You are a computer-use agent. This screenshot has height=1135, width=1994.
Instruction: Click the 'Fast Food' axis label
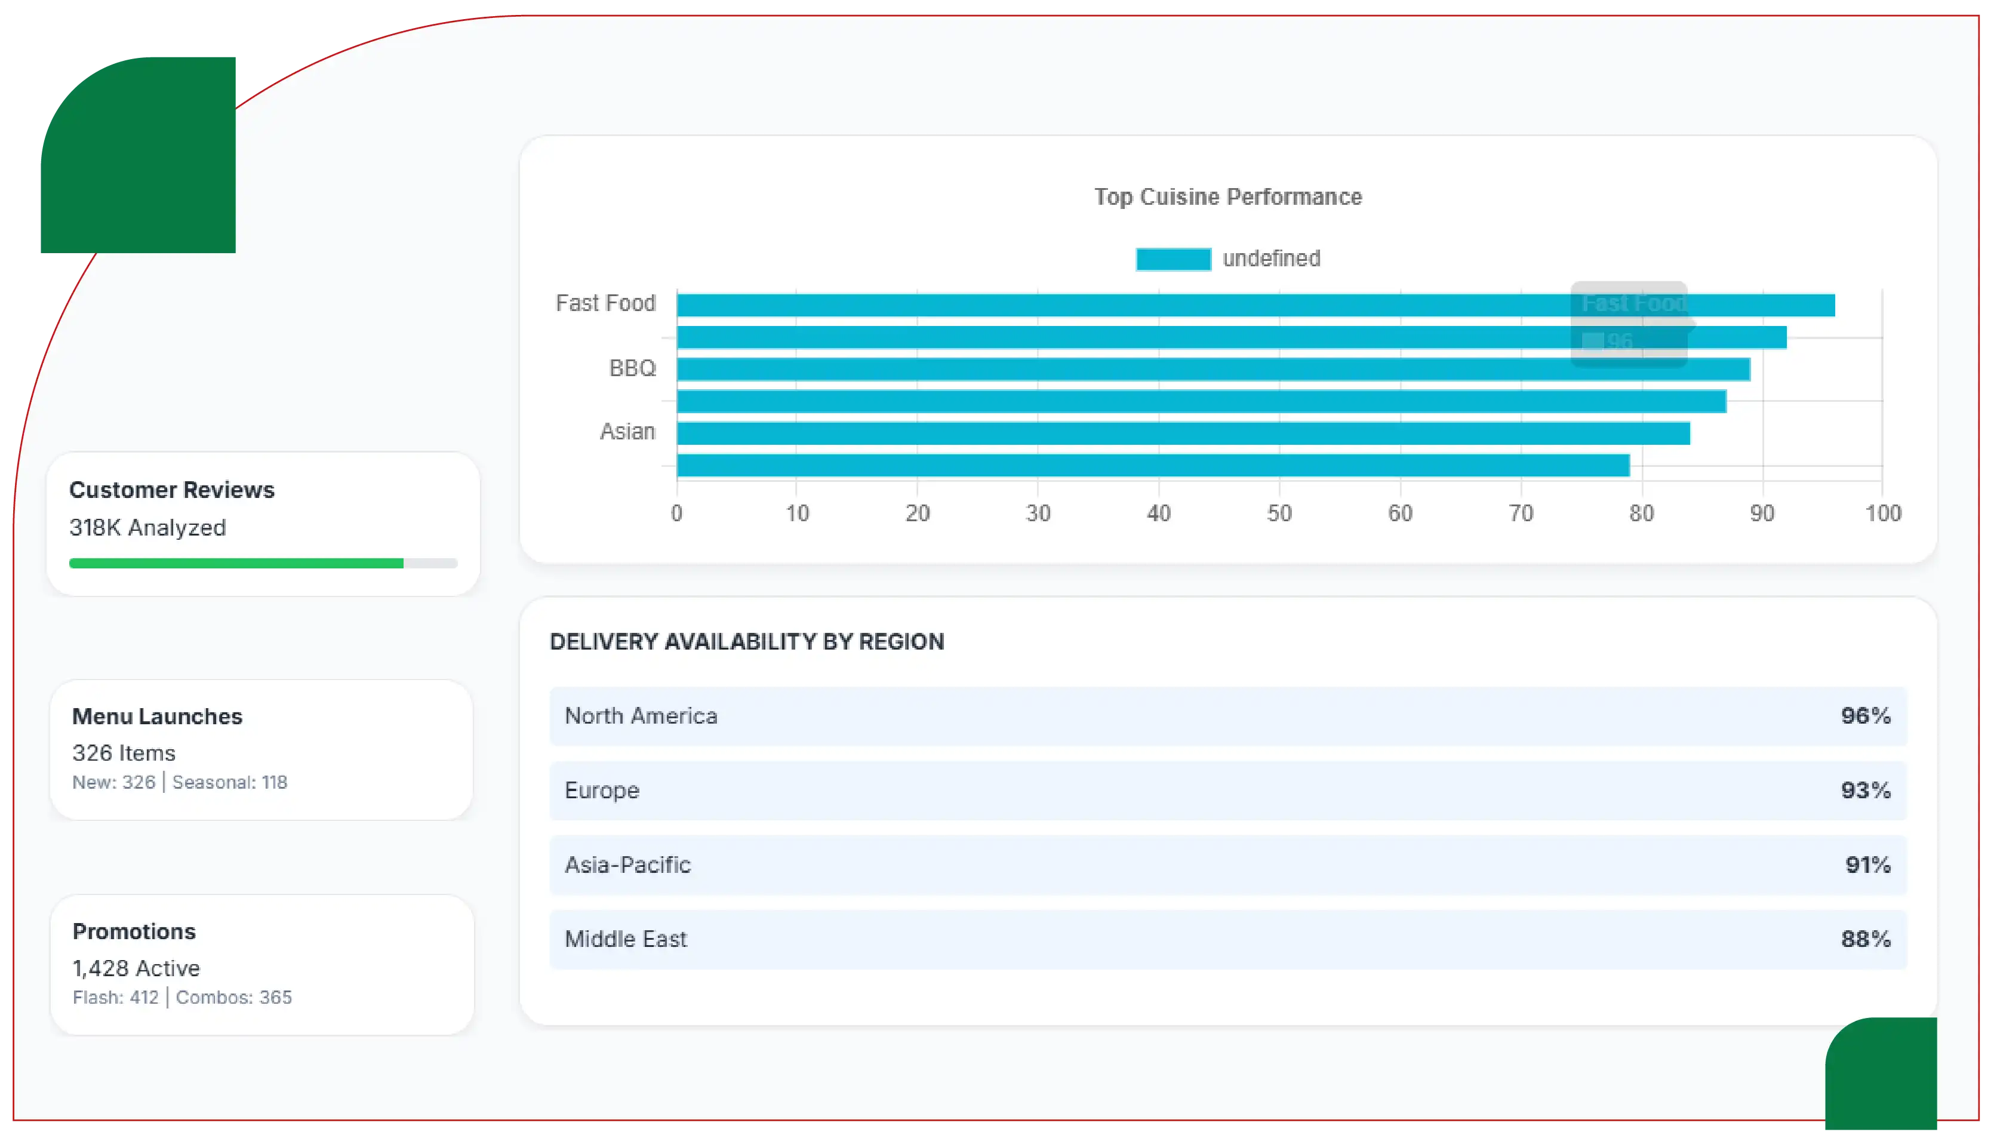pyautogui.click(x=605, y=303)
